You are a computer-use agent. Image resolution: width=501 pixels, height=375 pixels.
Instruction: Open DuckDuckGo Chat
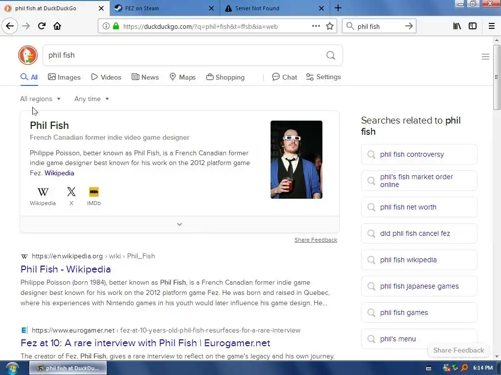click(x=284, y=77)
